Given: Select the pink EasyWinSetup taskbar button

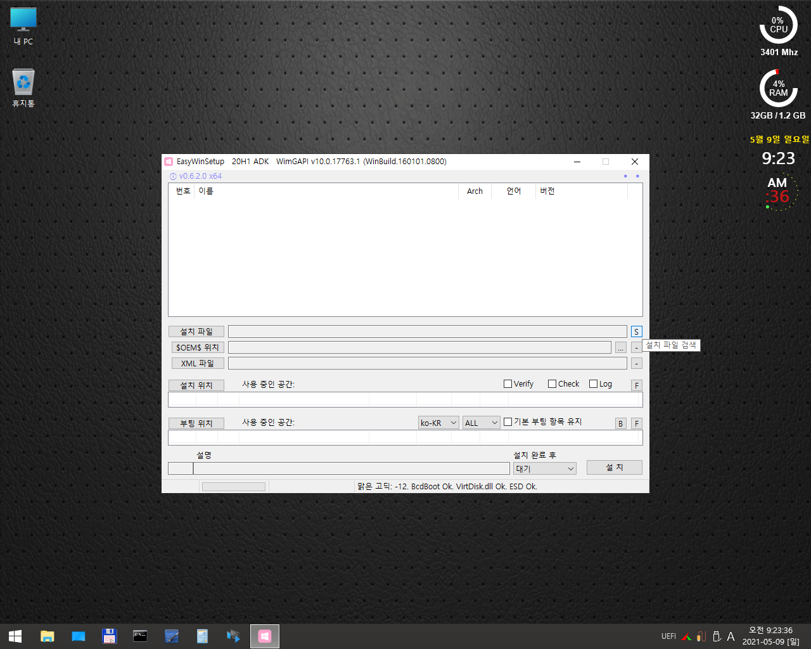Looking at the screenshot, I should tap(265, 636).
